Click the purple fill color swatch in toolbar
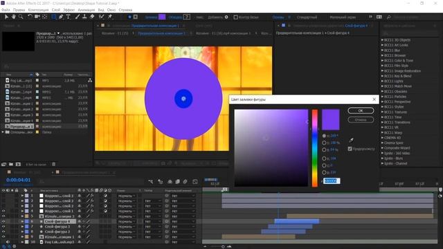 coord(162,17)
